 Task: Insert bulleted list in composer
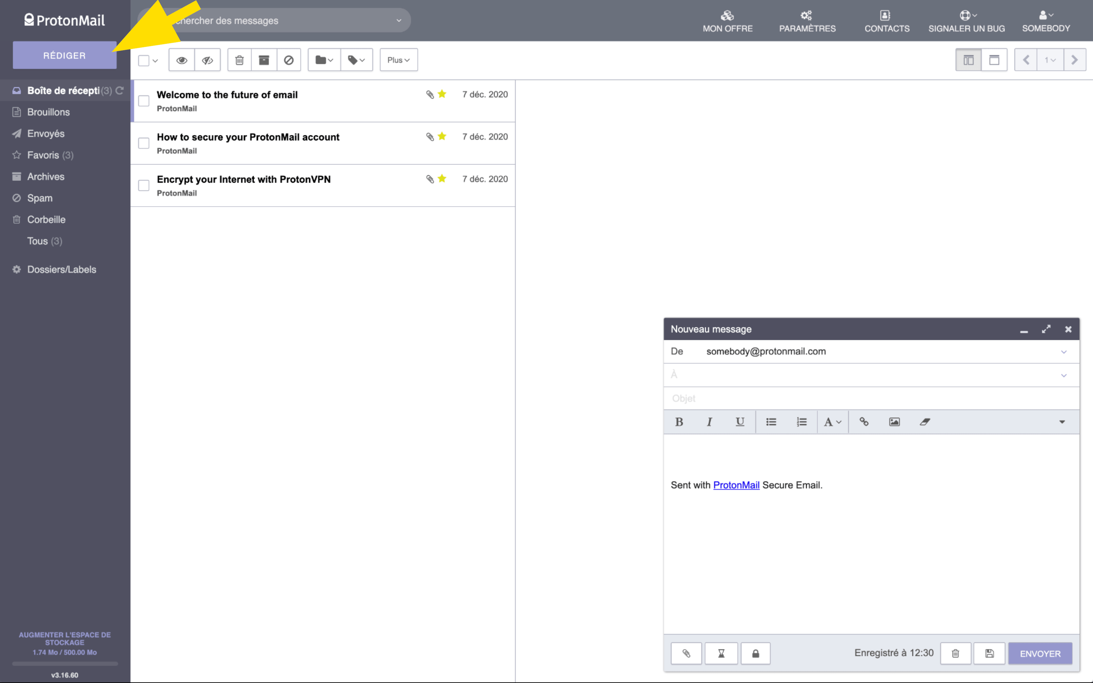pos(771,422)
